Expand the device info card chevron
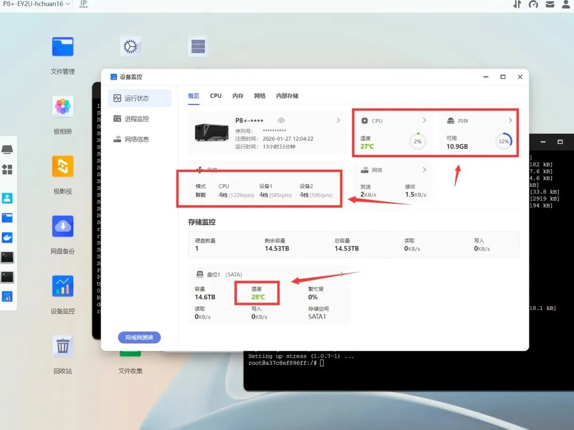 (338, 120)
